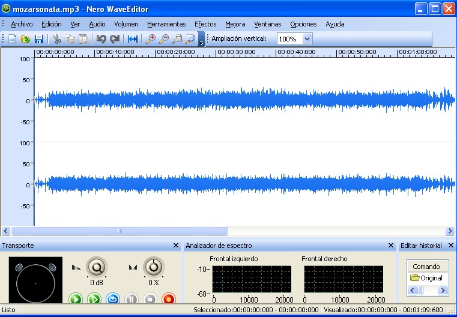The width and height of the screenshot is (457, 317).
Task: Click the 0 % speed knob
Action: pos(154,267)
